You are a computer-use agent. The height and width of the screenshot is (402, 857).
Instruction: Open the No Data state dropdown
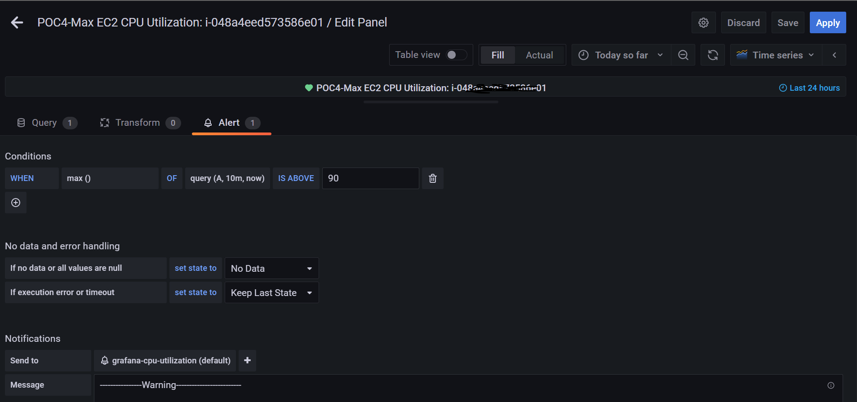pos(271,268)
